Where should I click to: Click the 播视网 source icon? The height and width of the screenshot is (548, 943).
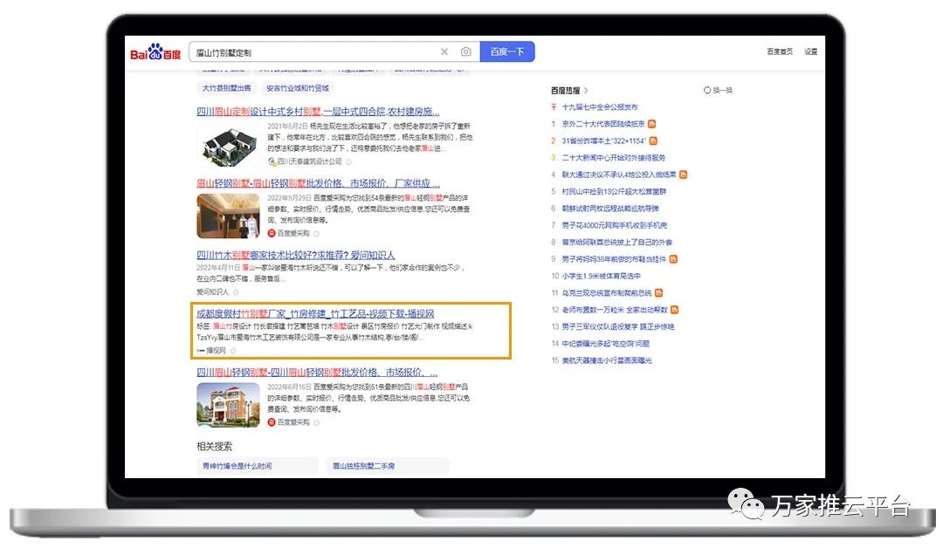pyautogui.click(x=201, y=350)
